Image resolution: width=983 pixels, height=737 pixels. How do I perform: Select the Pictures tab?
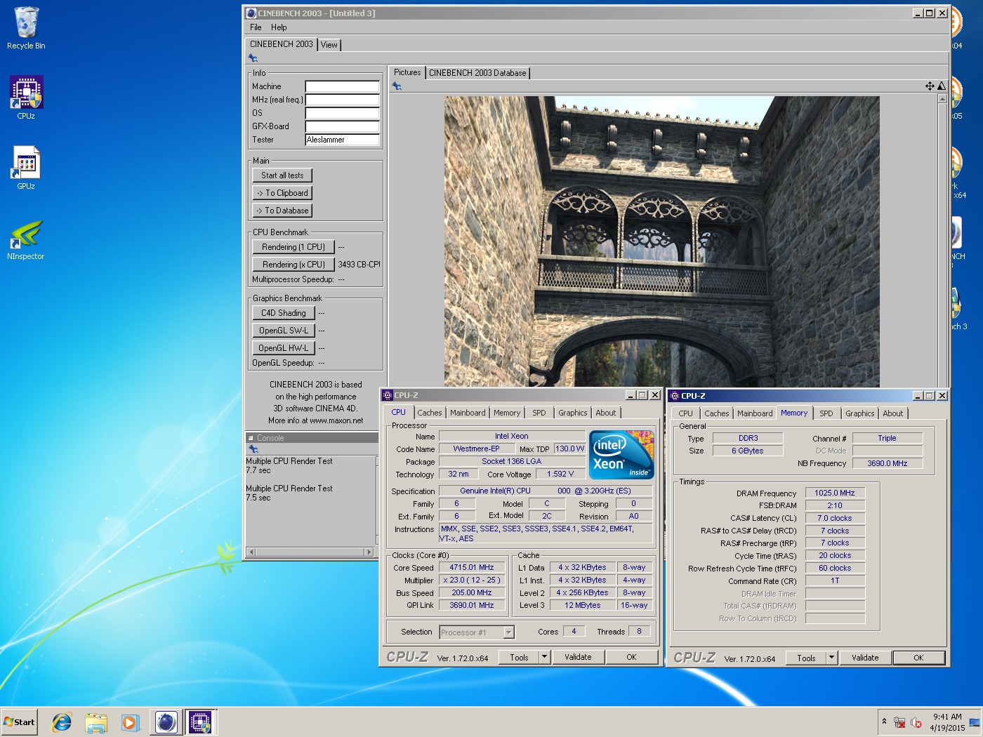click(x=407, y=72)
